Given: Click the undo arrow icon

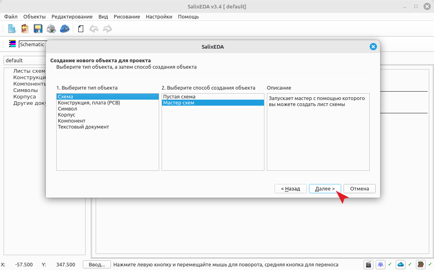Looking at the screenshot, I should click(x=94, y=29).
